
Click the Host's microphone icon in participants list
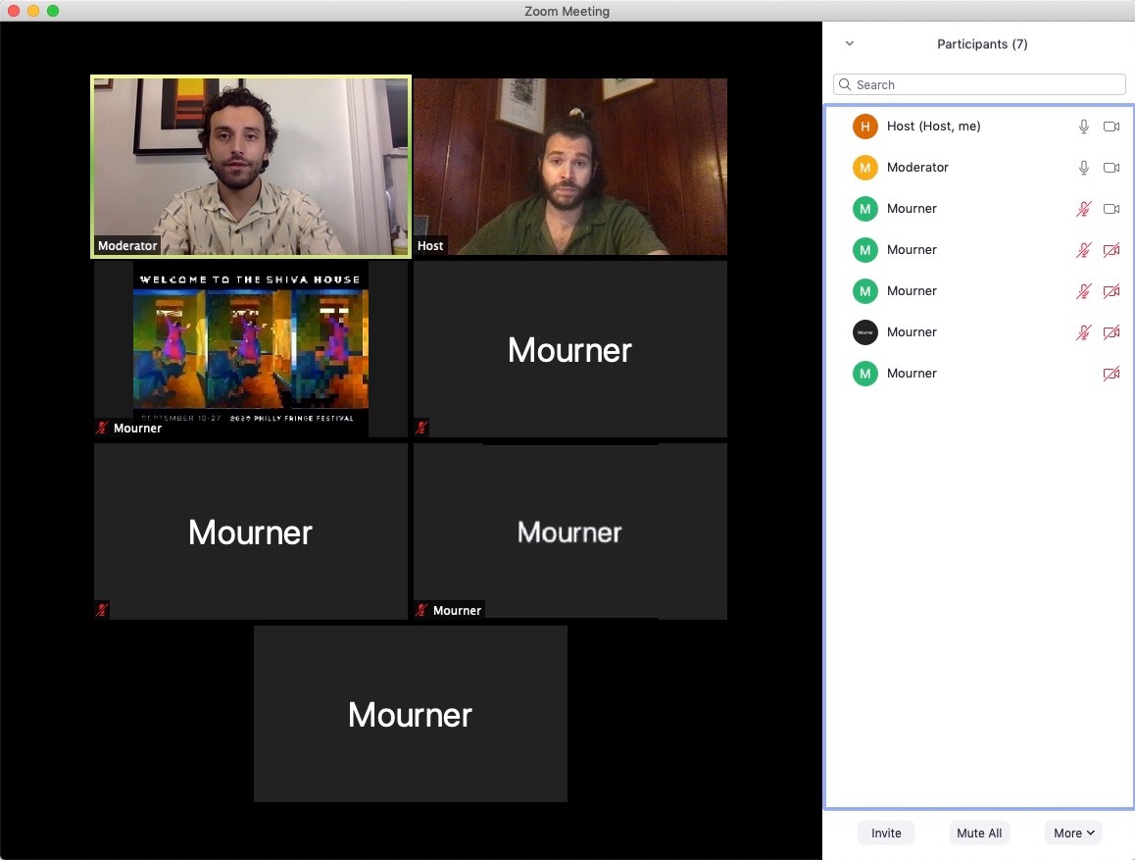click(1084, 126)
